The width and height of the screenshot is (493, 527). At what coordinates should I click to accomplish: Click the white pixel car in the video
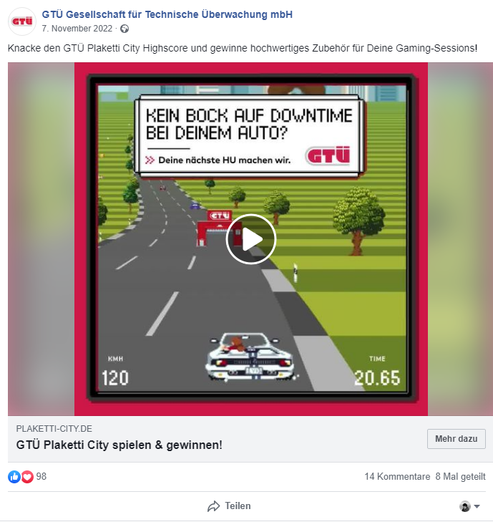[x=250, y=357]
